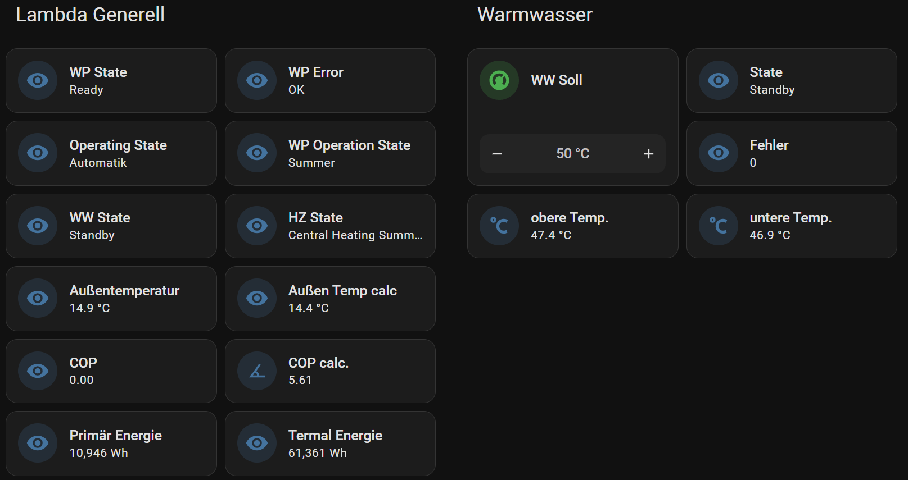Click the green WW Soll thermostat icon
The image size is (908, 480).
point(499,80)
